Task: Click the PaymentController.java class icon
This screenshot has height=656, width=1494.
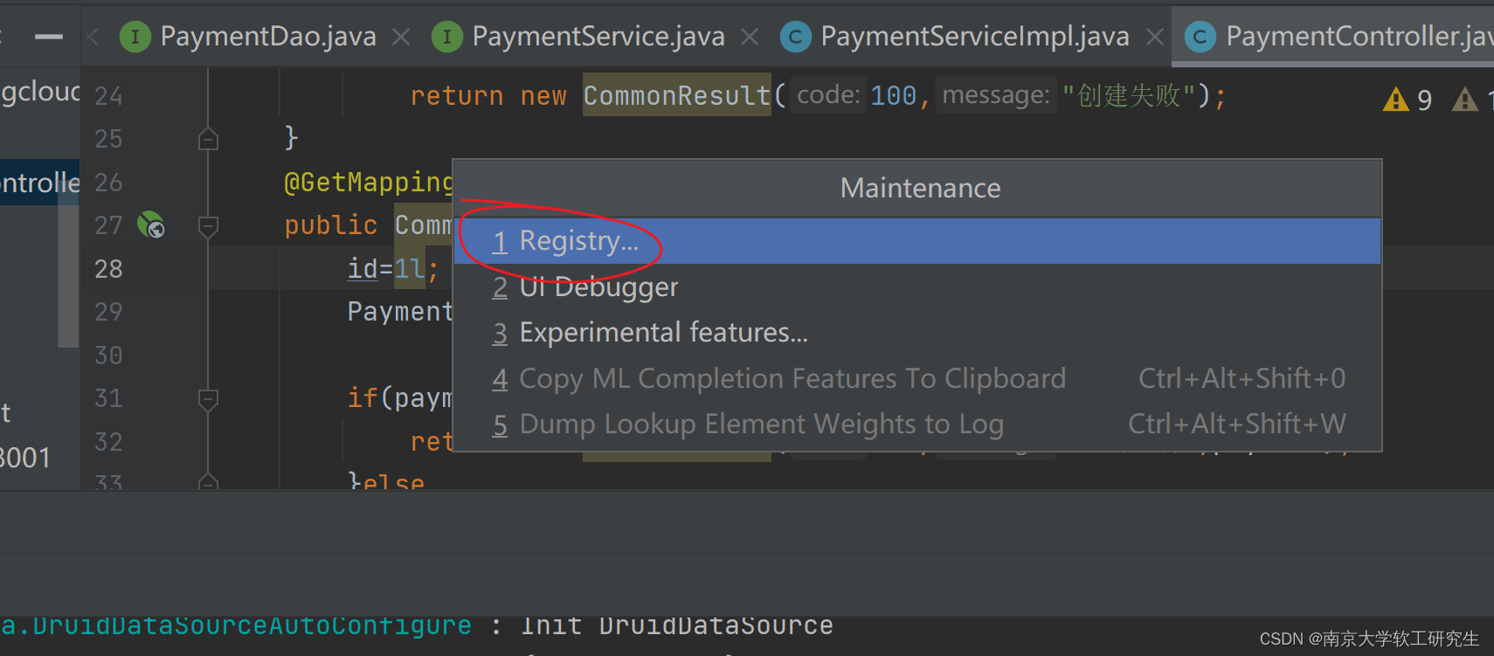Action: click(x=1200, y=37)
